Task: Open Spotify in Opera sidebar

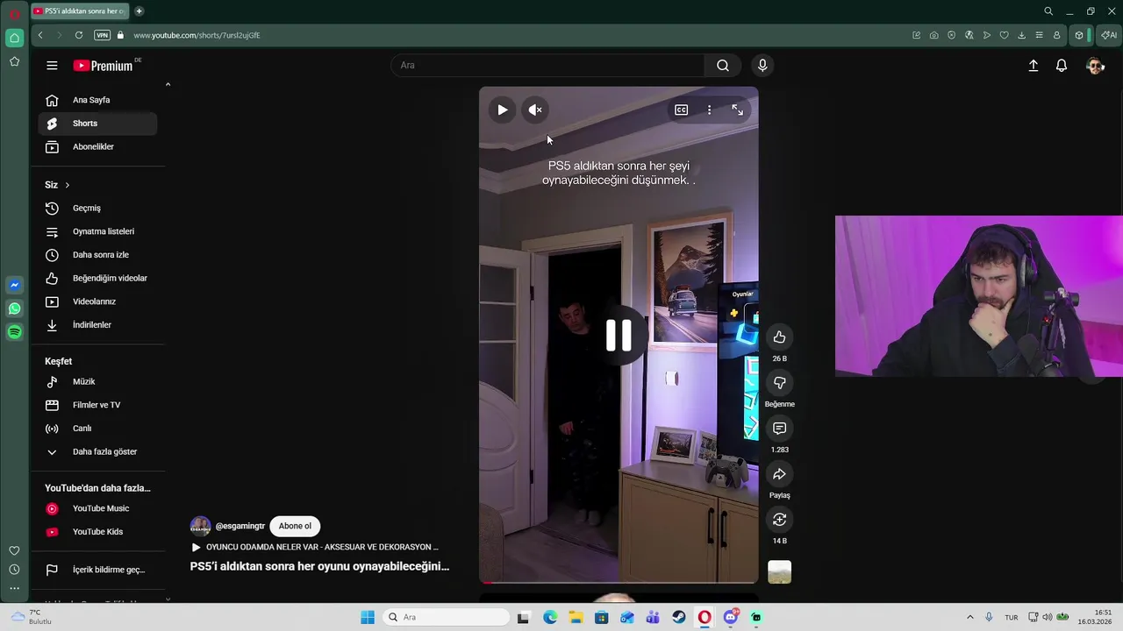Action: click(x=14, y=332)
